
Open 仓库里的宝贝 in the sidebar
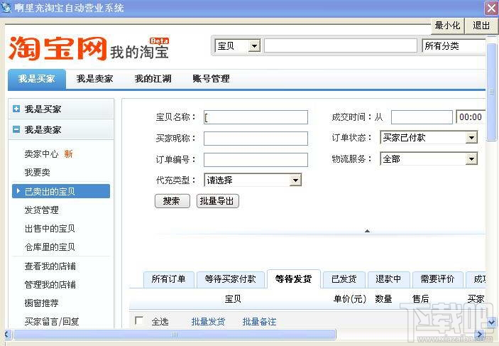point(50,247)
